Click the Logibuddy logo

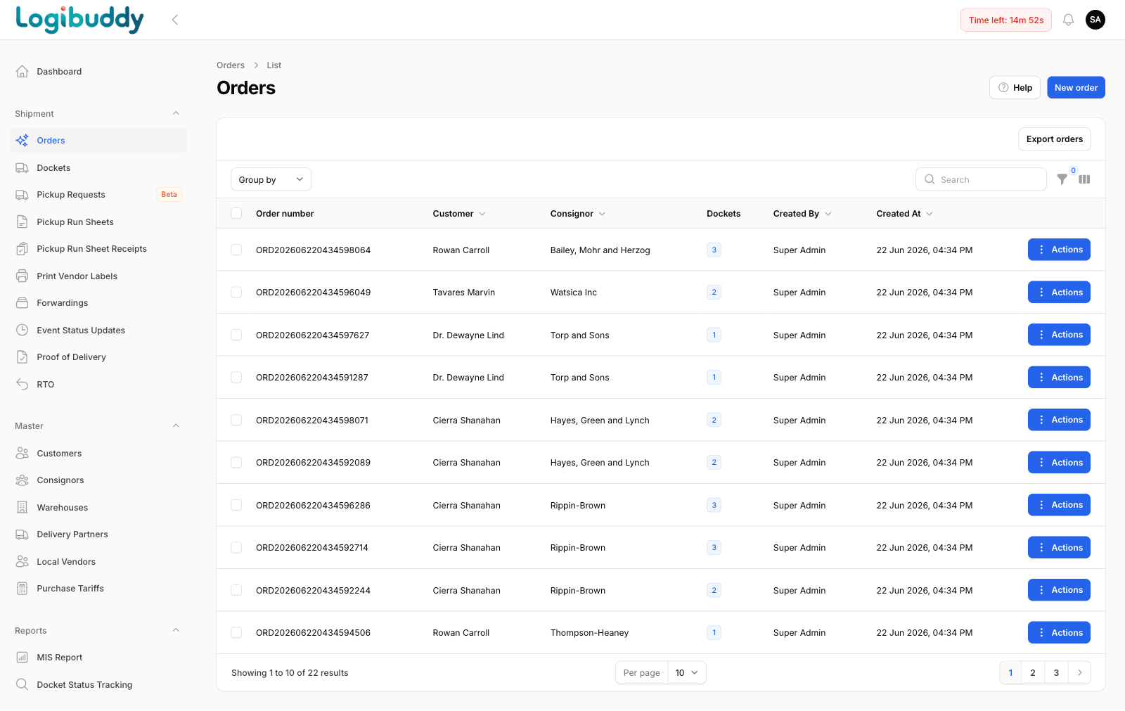79,20
